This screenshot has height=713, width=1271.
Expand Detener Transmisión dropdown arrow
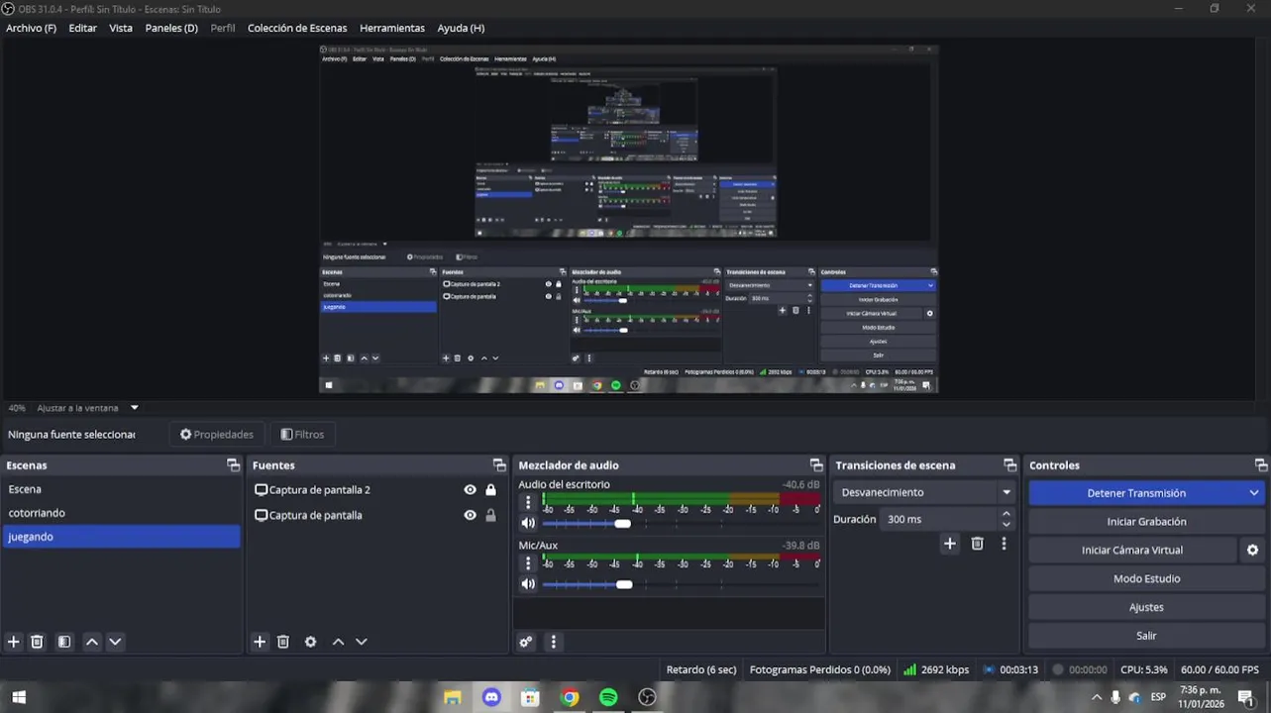[1253, 493]
